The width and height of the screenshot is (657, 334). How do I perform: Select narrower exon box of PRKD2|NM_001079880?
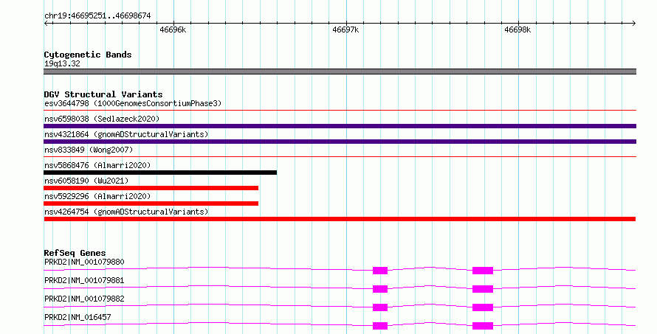click(x=380, y=271)
